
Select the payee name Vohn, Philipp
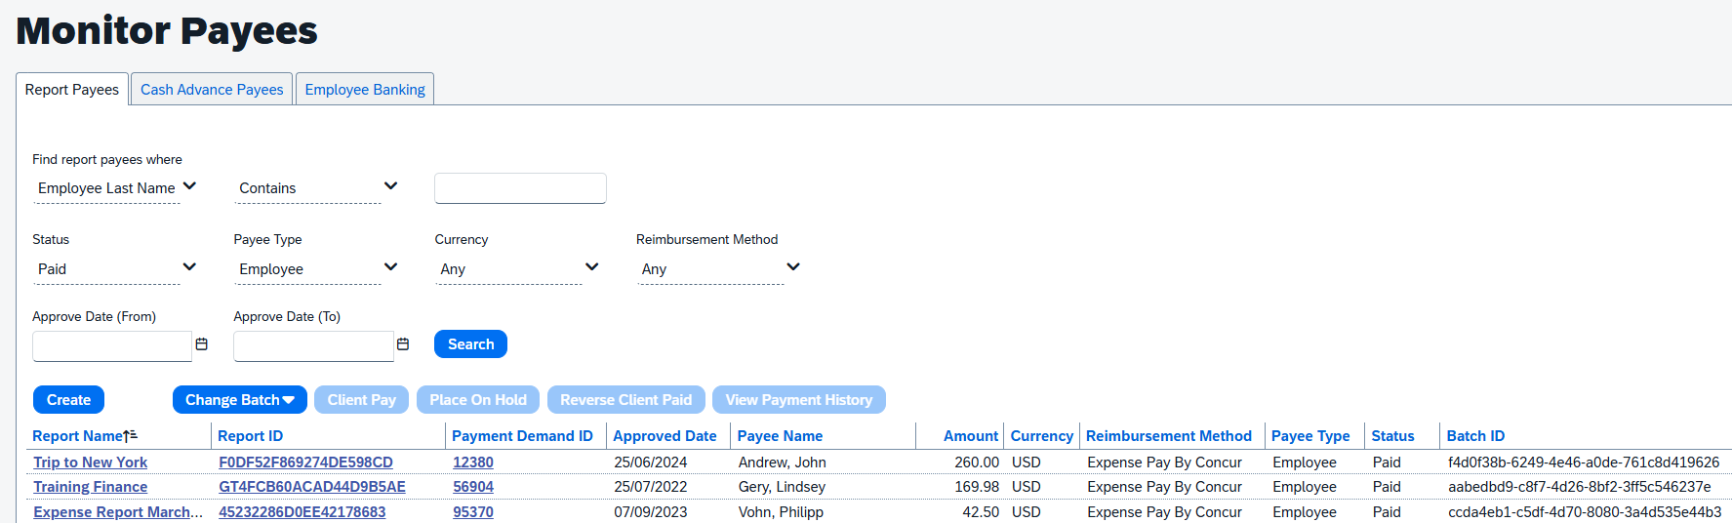[781, 512]
